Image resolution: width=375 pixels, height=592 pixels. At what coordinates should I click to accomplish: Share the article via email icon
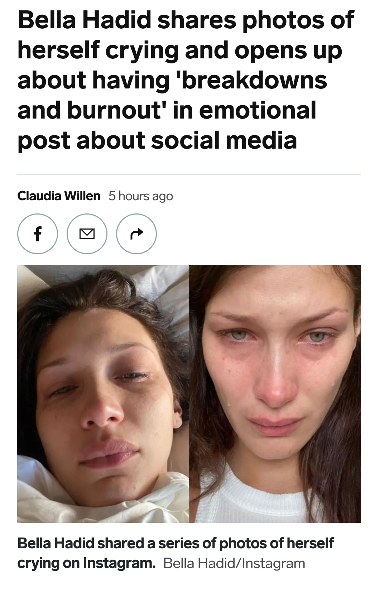(x=87, y=234)
